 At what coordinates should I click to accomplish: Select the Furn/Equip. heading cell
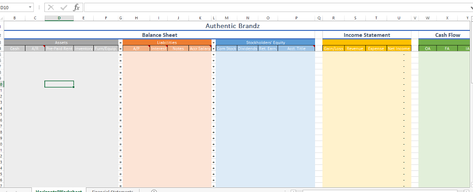(106, 48)
